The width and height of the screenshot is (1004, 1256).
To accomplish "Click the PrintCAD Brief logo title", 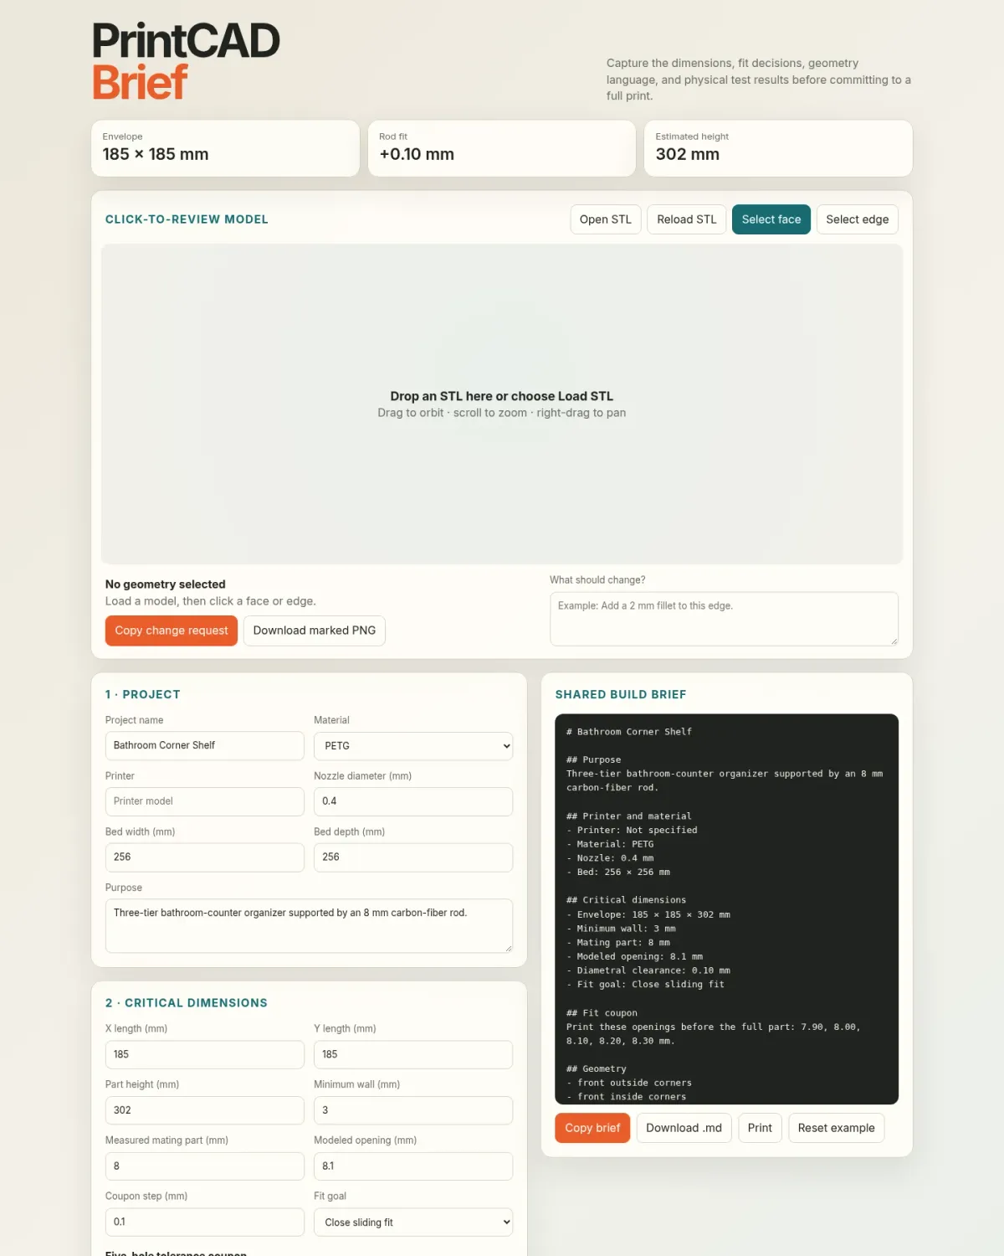I will 186,61.
